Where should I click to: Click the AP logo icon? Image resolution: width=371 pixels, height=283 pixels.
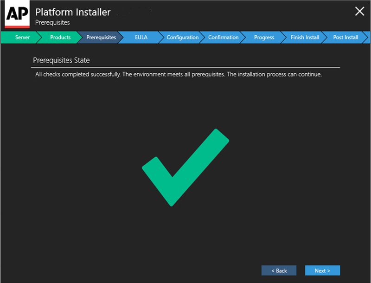coord(17,14)
